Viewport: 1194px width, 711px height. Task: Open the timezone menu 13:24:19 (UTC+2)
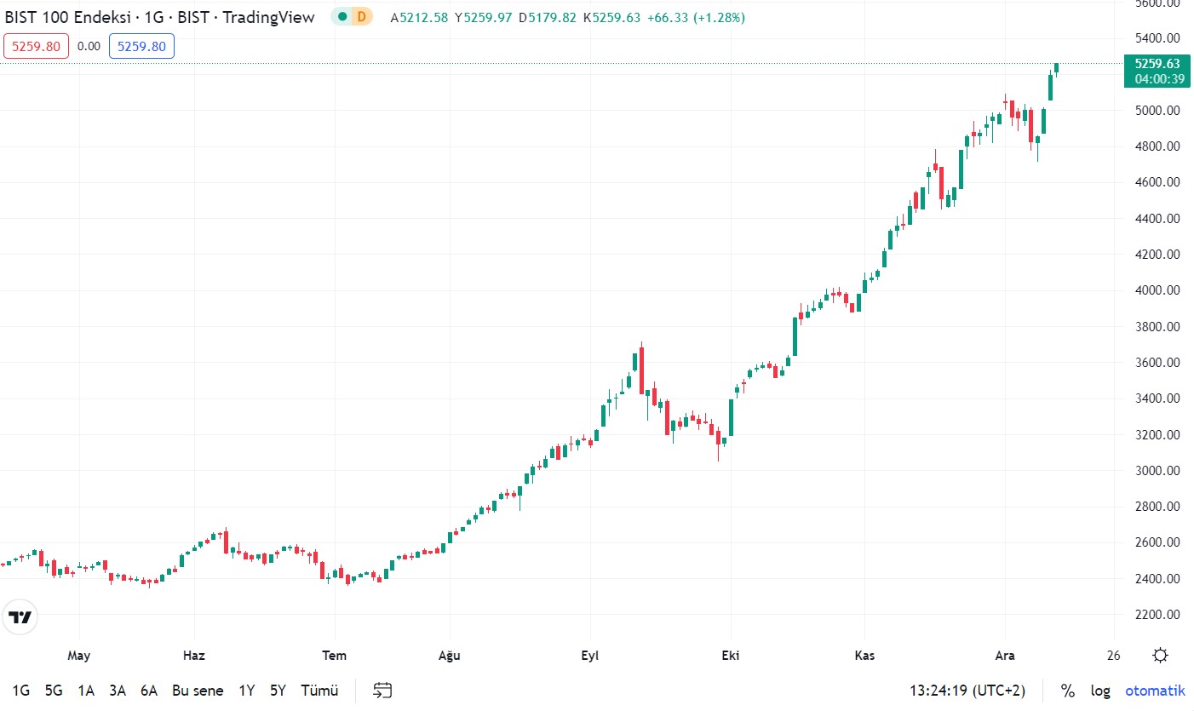click(x=967, y=691)
